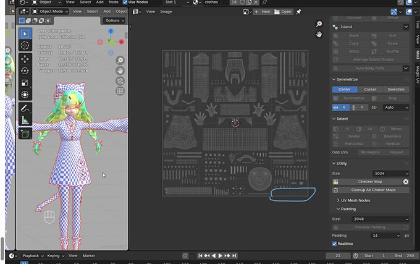Screen dimensions: 420x264
Task: Pick the Annotate pencil tool
Action: point(25,109)
